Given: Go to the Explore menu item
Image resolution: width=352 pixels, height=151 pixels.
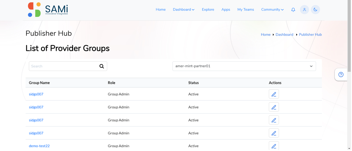Looking at the screenshot, I should pos(208,10).
